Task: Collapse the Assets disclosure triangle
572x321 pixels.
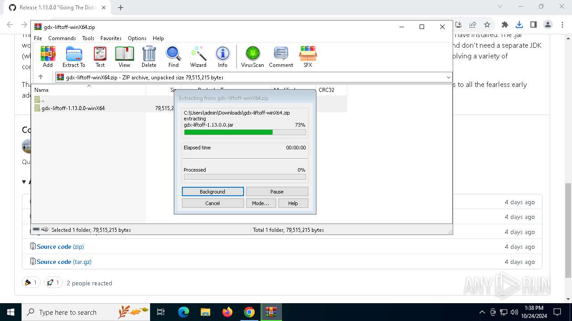Action: pyautogui.click(x=24, y=181)
